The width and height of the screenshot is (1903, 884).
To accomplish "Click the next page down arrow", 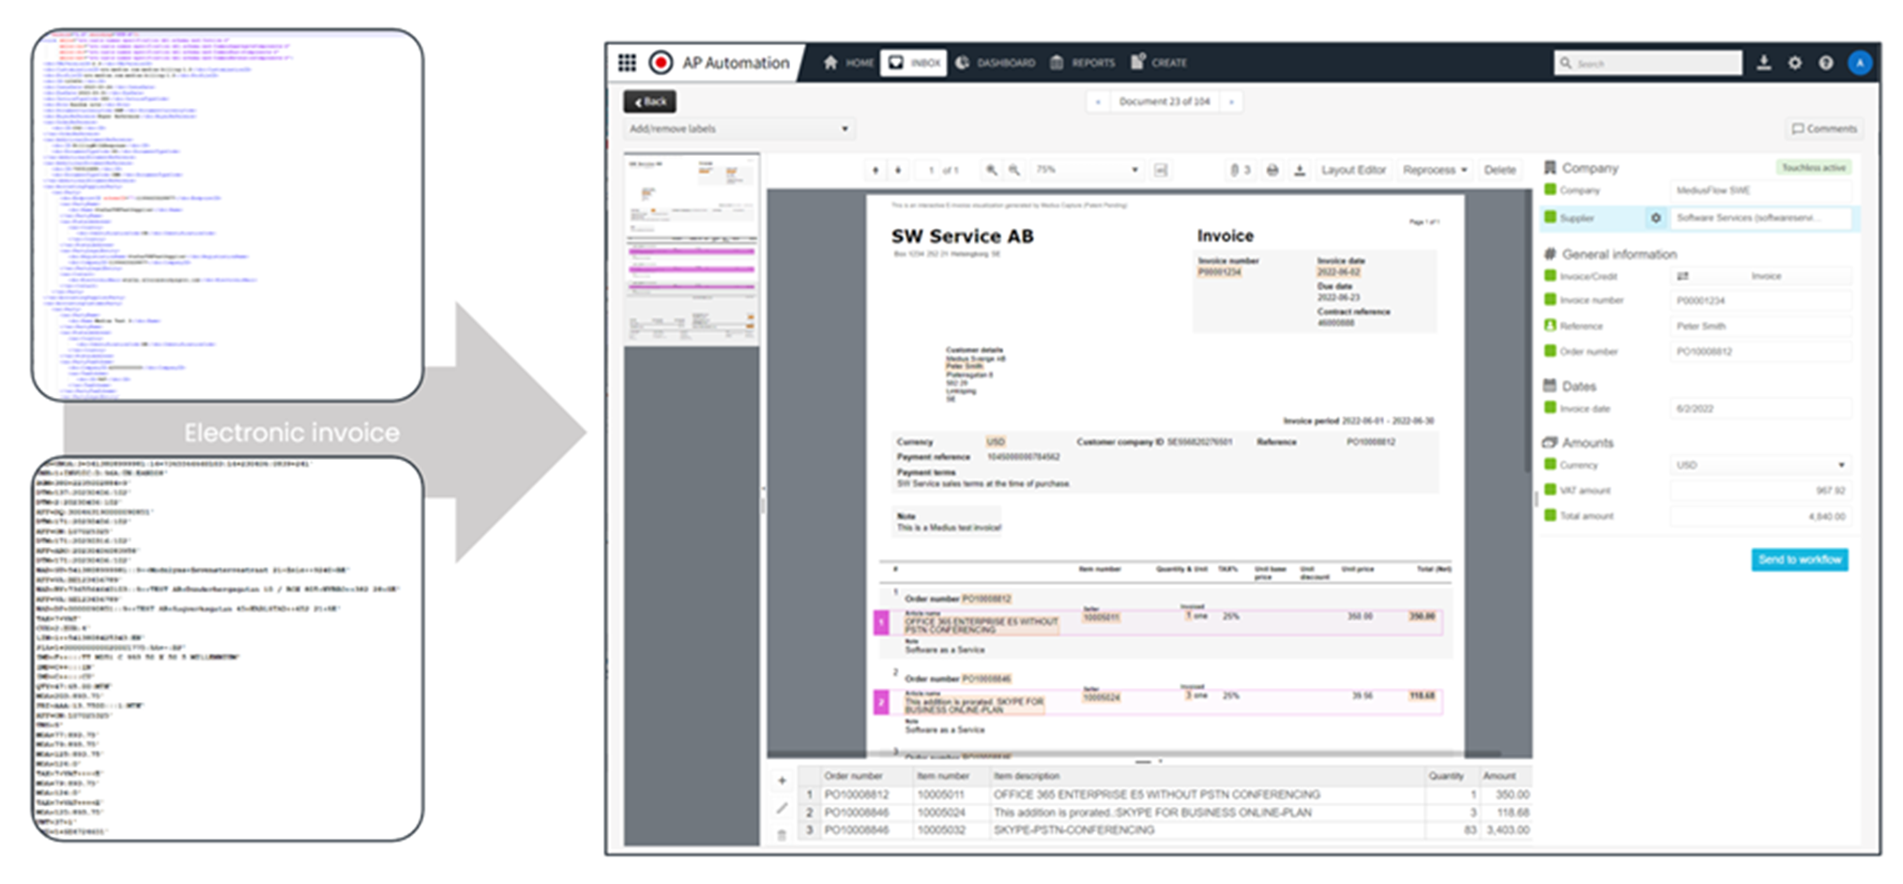I will 898,170.
